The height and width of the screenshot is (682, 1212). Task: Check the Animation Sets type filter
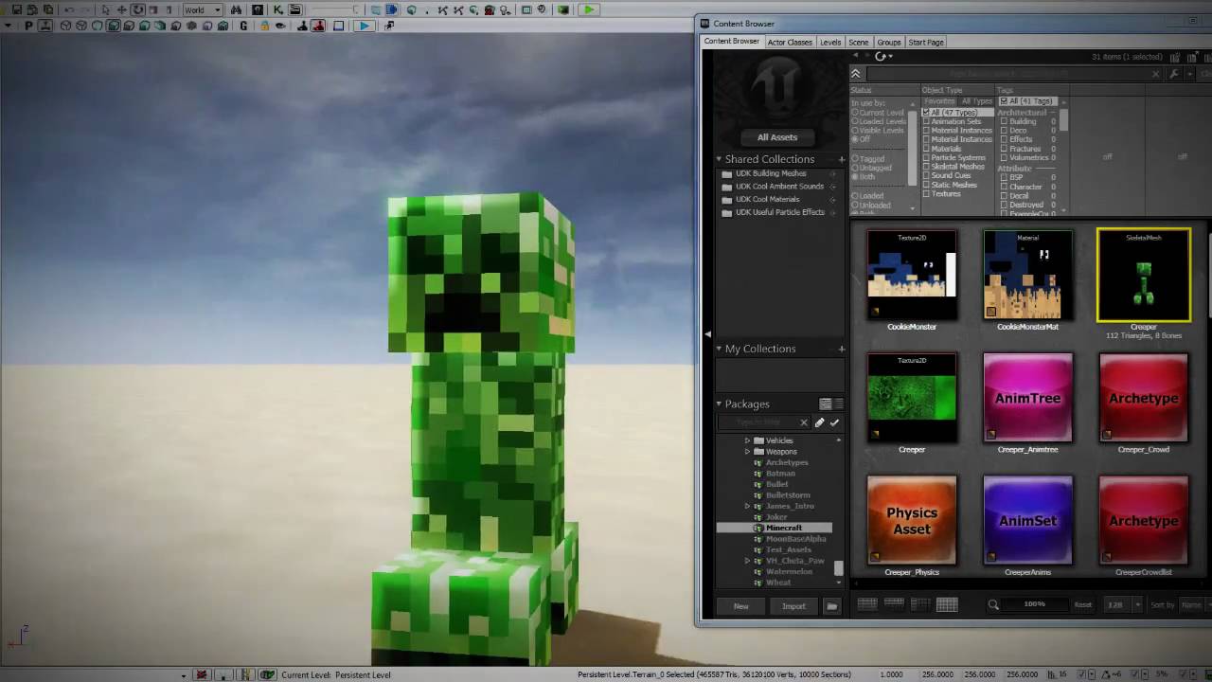click(926, 121)
